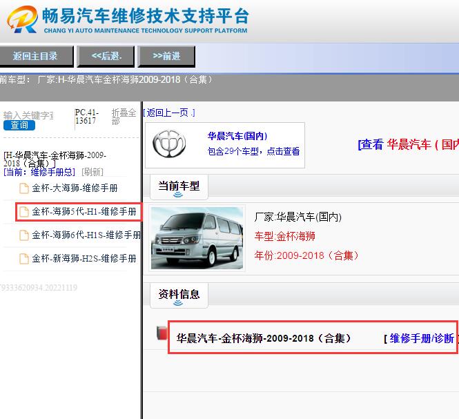Open 金杯-新海狮-H2S-维修手册 tree item
Image resolution: width=459 pixels, height=419 pixels.
click(84, 259)
